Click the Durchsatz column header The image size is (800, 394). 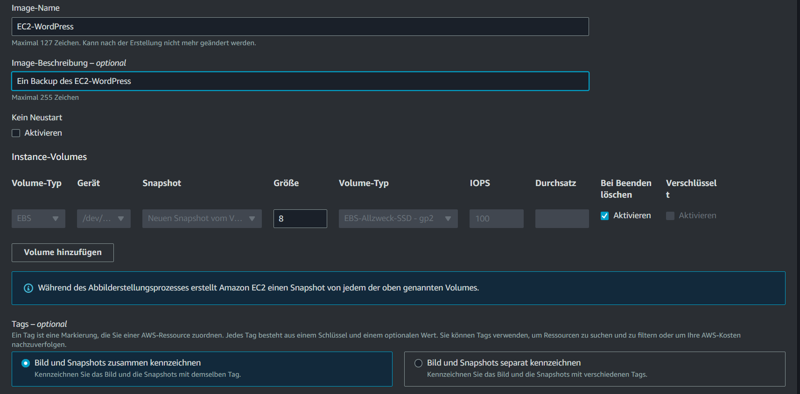pos(555,183)
